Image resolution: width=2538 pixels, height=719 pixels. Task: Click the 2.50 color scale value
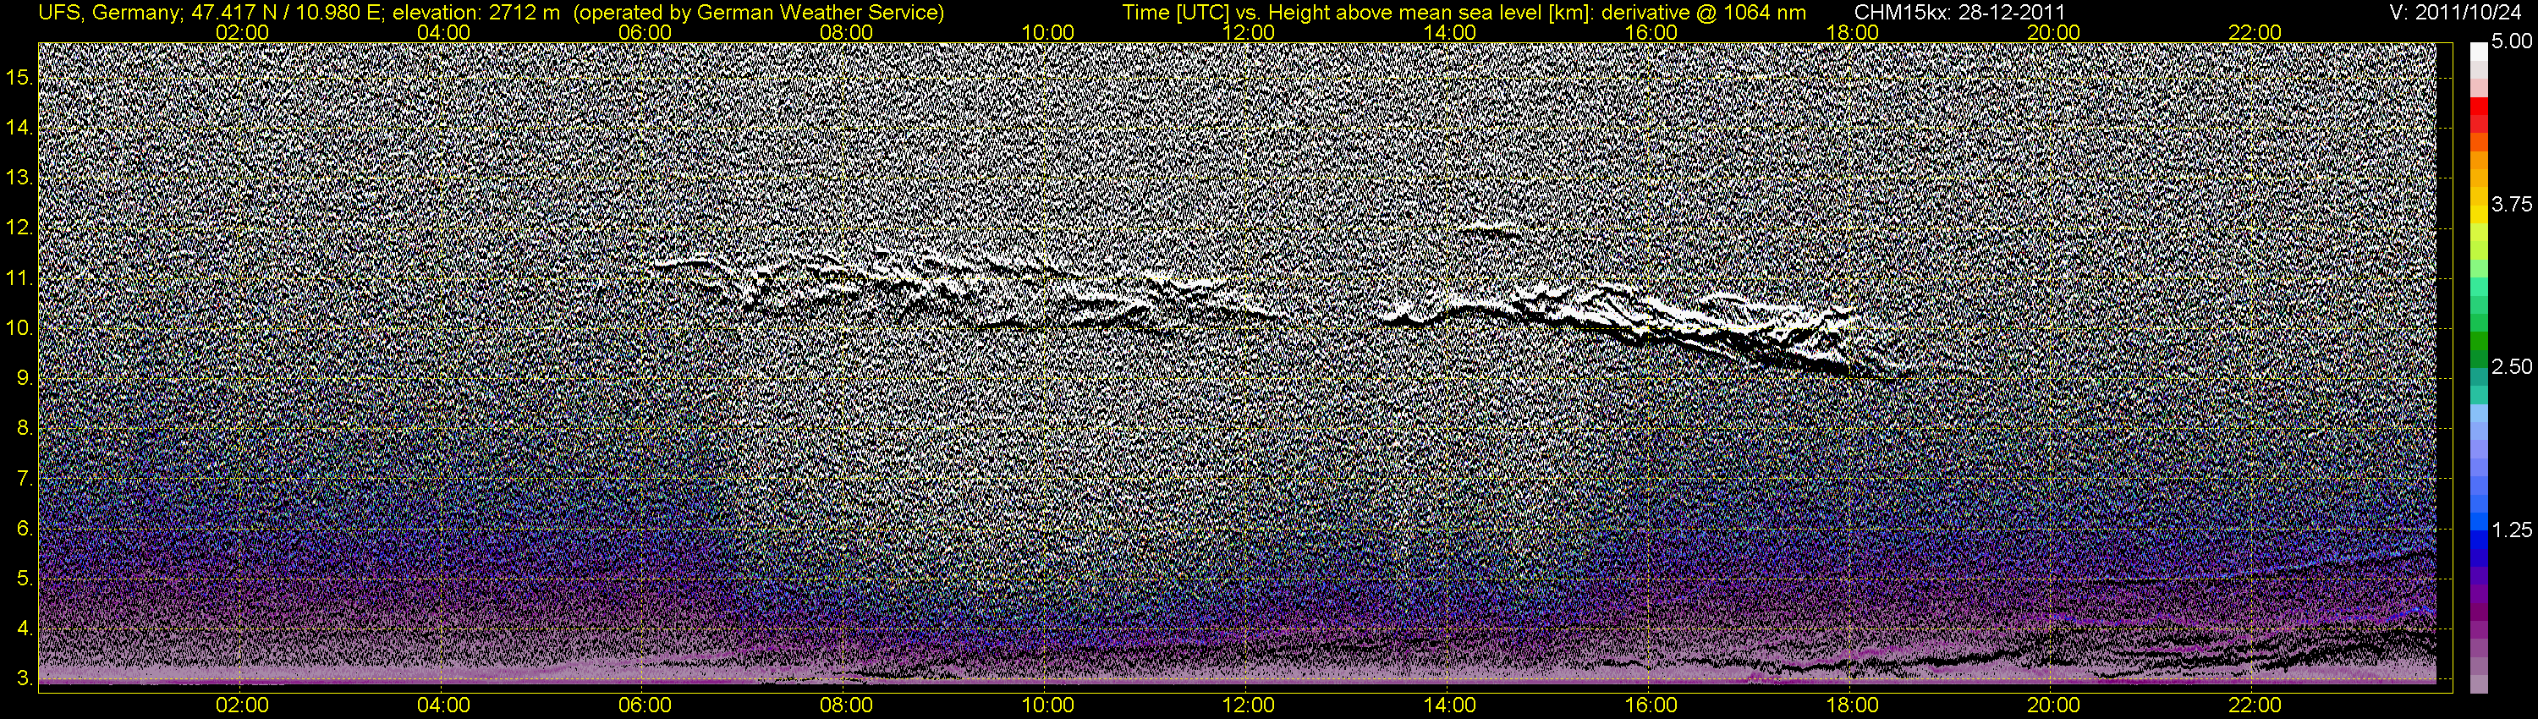[2512, 366]
